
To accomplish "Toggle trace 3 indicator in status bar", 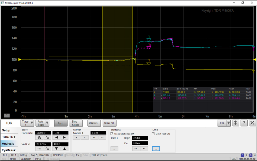I will (x=251, y=155).
